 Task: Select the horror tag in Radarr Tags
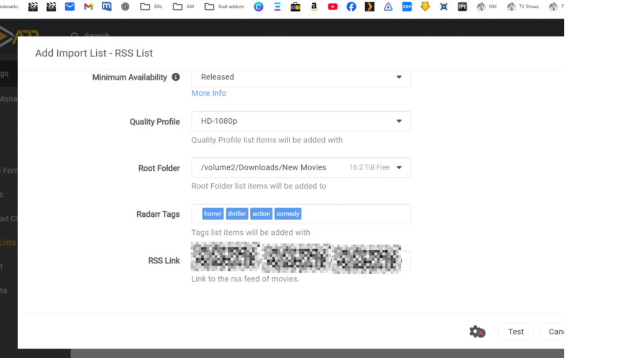pyautogui.click(x=213, y=214)
